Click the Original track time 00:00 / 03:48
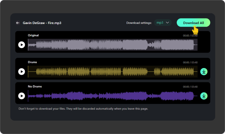This screenshot has width=225, height=134. pos(190,35)
